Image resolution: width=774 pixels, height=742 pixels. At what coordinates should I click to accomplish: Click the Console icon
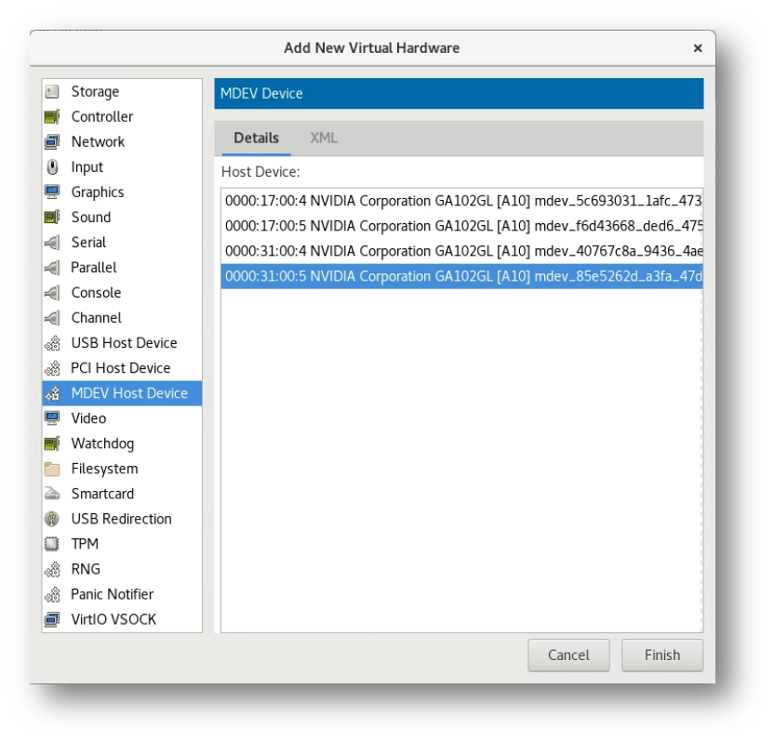52,293
